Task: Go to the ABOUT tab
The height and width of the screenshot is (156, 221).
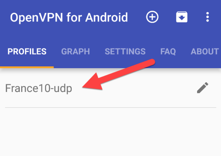Action: [x=205, y=51]
